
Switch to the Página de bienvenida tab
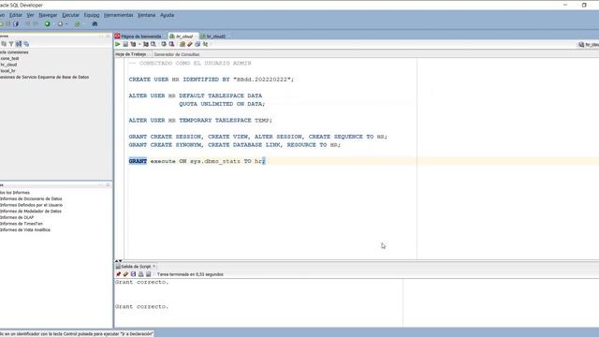tap(139, 37)
